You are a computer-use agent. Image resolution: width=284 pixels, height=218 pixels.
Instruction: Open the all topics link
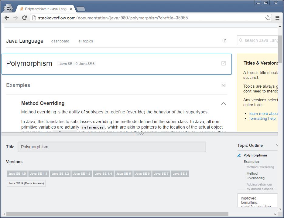85,41
